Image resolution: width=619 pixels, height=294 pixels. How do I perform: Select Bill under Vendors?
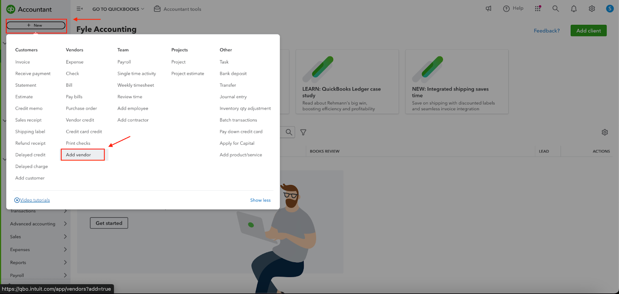click(69, 85)
